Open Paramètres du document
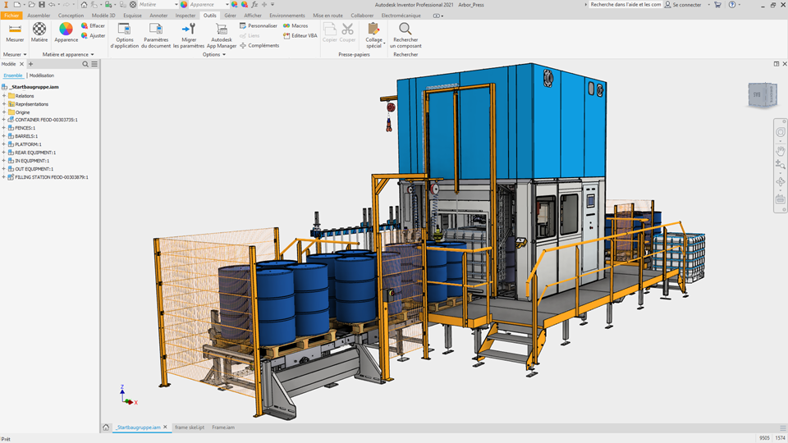This screenshot has height=443, width=788. (x=156, y=30)
